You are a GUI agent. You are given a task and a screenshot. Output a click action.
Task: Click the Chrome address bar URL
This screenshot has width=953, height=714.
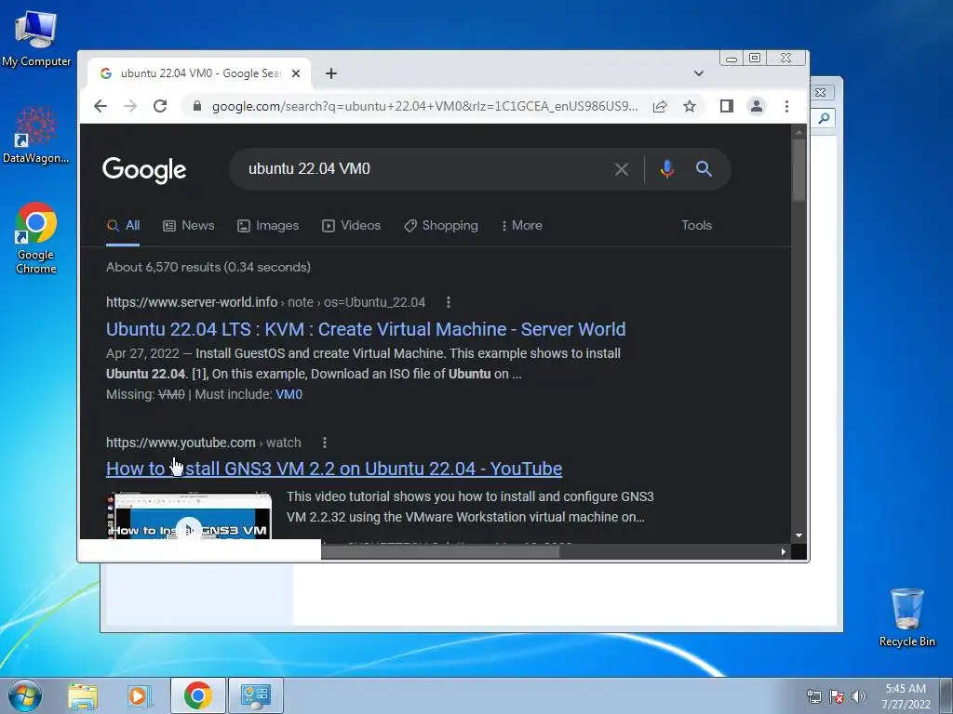tap(424, 107)
